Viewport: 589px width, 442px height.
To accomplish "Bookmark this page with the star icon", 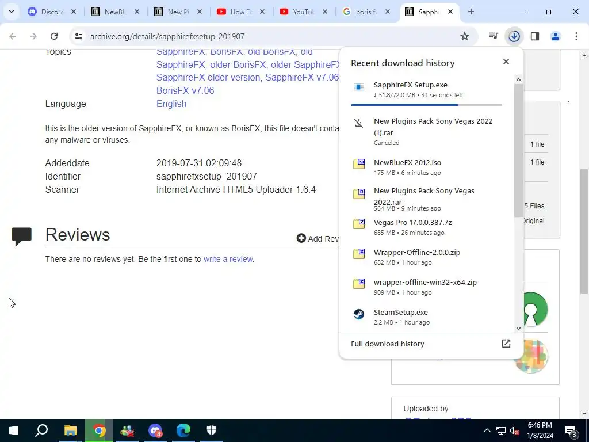I will (x=465, y=36).
